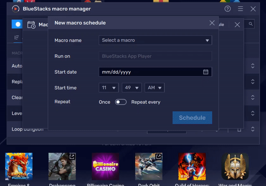266x186 pixels.
Task: Click the BlueStacks macro manager logo icon
Action: [x=16, y=9]
